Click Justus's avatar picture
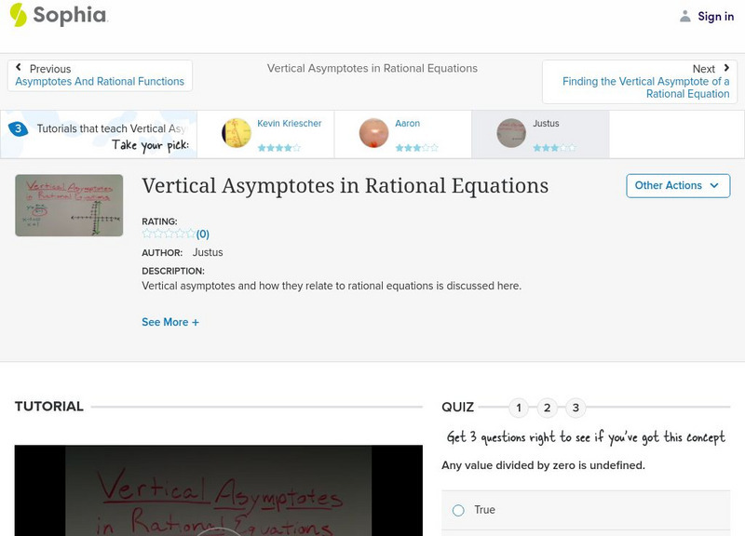Screen dimensions: 745x536 (509, 133)
